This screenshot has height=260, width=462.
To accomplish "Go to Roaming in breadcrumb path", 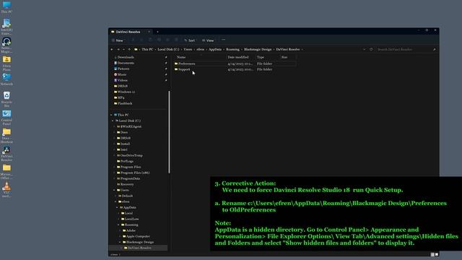I will point(232,50).
